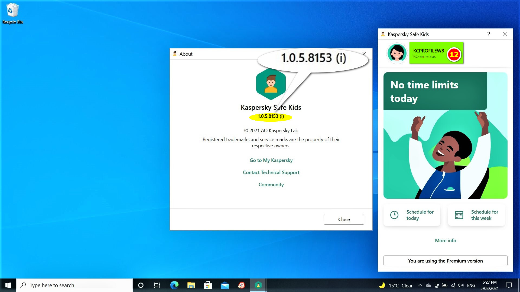Viewport: 520px width, 292px height.
Task: Open the Mail app in taskbar
Action: tap(225, 285)
